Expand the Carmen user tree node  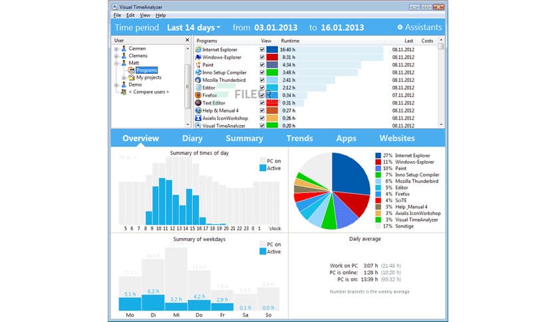click(116, 49)
